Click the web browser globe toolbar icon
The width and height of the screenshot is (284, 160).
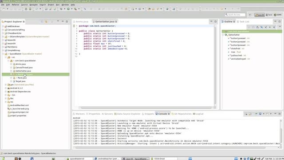(x=167, y=9)
